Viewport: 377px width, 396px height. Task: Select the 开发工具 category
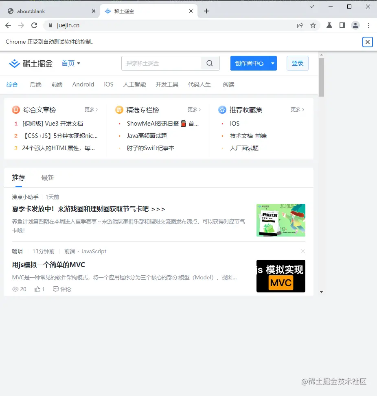coord(167,84)
